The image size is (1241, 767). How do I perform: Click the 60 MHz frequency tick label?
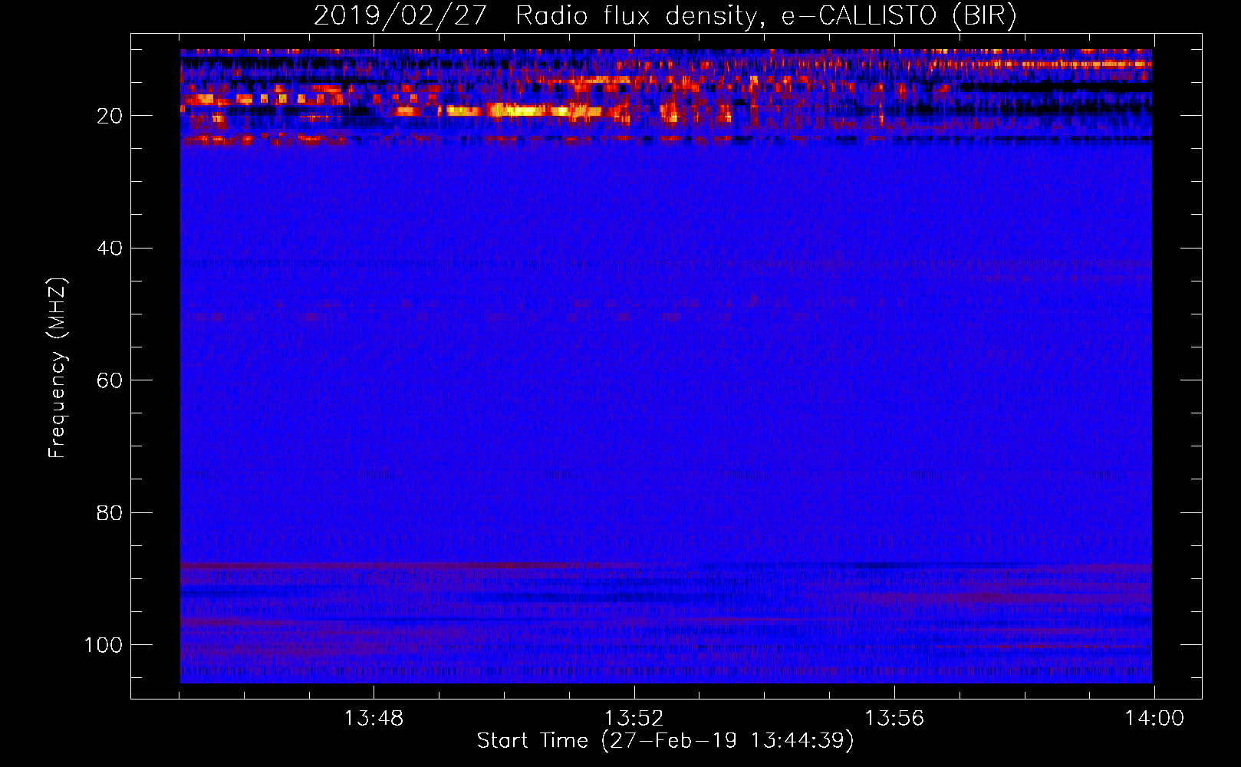(x=110, y=380)
